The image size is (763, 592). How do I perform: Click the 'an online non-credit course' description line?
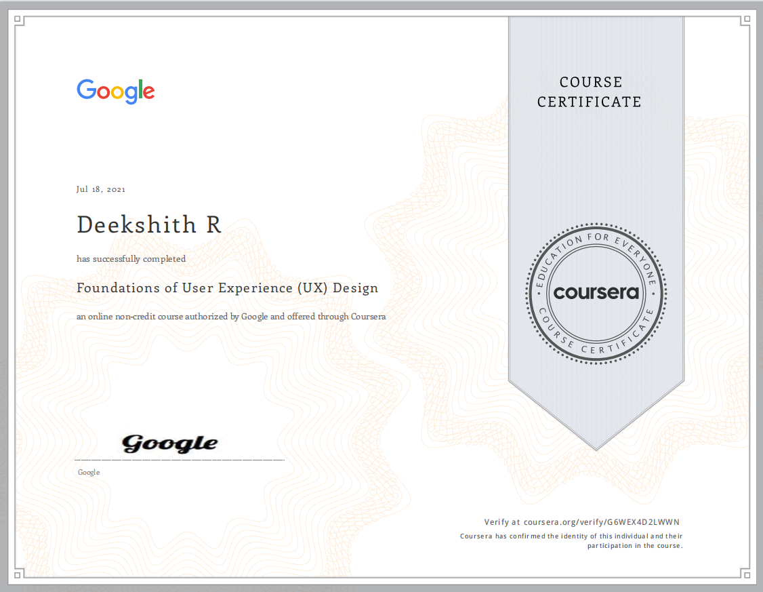point(231,317)
